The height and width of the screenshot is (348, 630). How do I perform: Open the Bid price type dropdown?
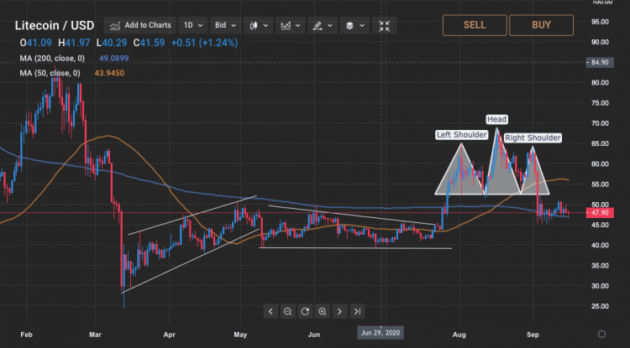pyautogui.click(x=225, y=25)
